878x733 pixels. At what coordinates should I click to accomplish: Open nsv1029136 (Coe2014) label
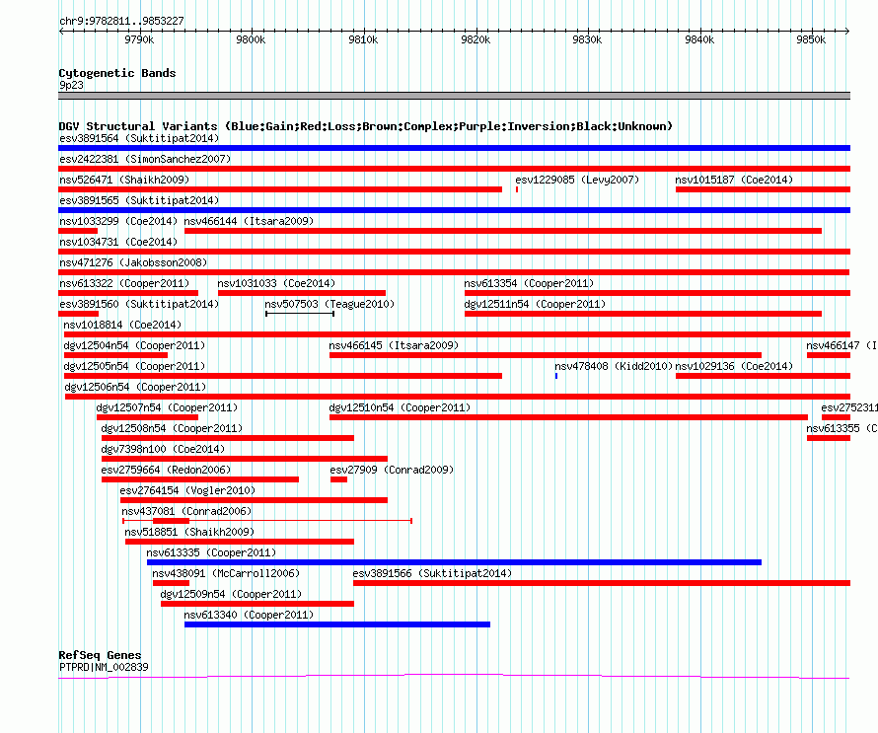coord(734,366)
